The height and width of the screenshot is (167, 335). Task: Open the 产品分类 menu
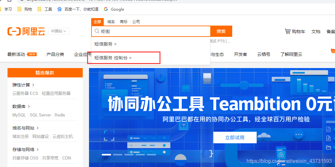pyautogui.click(x=55, y=54)
